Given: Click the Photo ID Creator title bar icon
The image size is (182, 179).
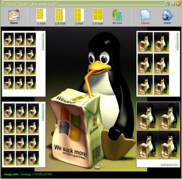Looking at the screenshot, I should click(3, 4).
